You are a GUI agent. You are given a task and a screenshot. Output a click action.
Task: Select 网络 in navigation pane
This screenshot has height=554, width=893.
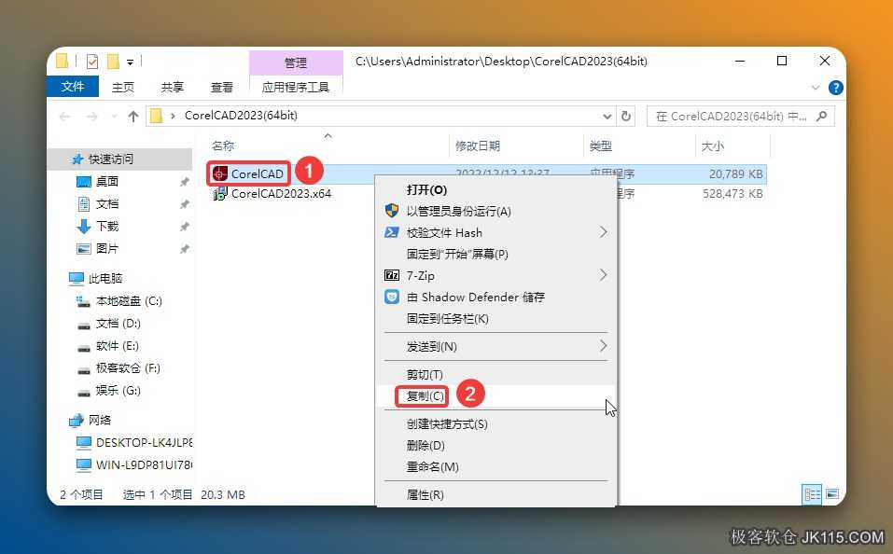(x=100, y=421)
